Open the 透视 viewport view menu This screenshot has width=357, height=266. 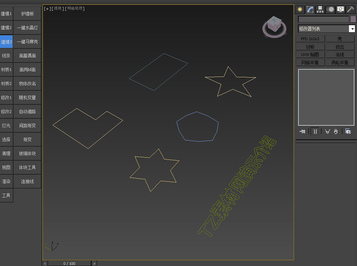tap(58, 9)
